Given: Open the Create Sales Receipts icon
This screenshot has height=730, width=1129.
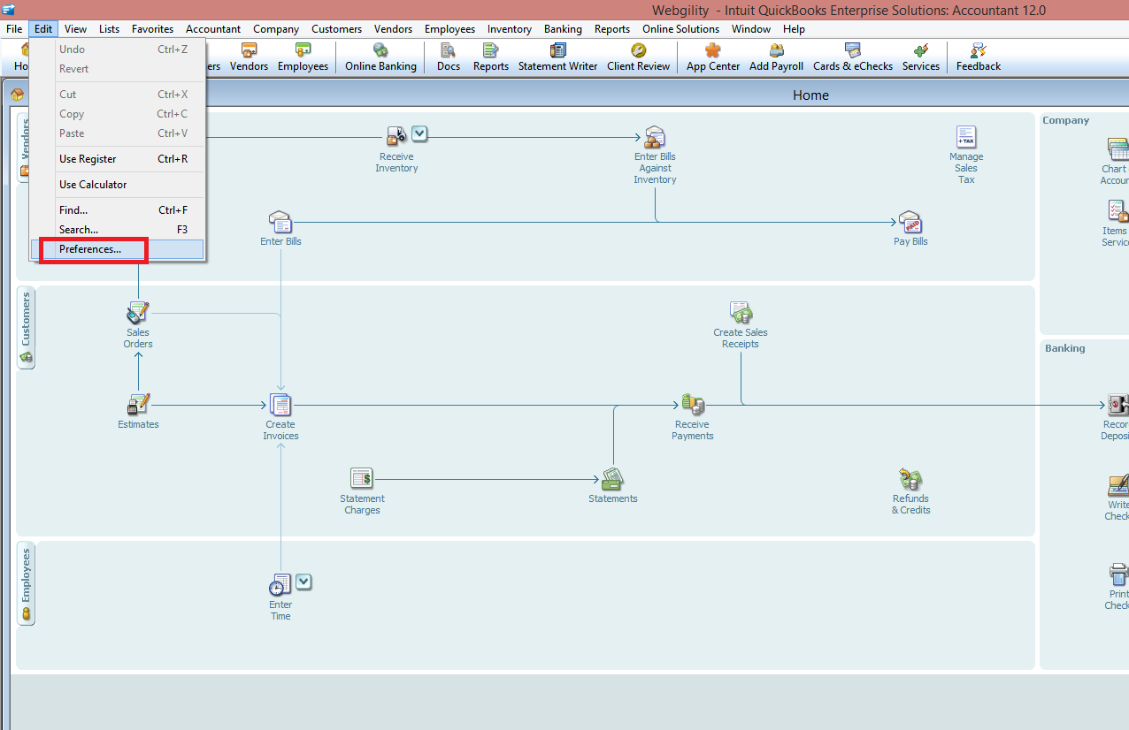Looking at the screenshot, I should pos(741,313).
